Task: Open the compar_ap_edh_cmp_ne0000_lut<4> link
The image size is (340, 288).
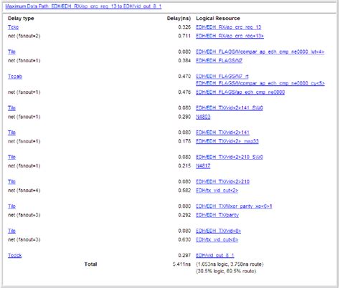Action: (x=260, y=52)
